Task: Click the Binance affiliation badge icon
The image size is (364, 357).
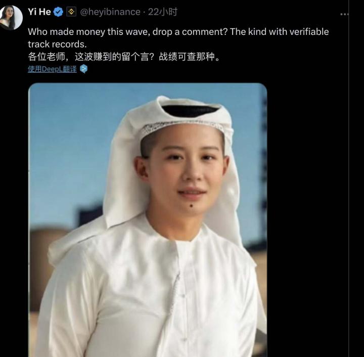Action: click(x=71, y=12)
